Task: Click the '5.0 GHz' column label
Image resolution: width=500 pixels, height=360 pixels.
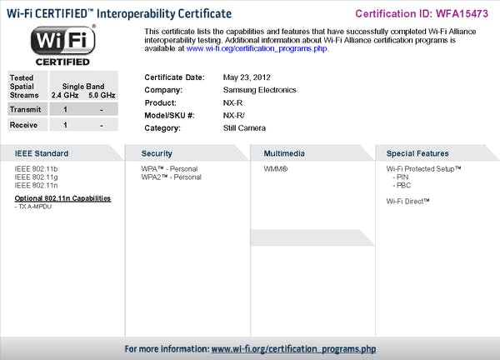Action: pos(102,95)
